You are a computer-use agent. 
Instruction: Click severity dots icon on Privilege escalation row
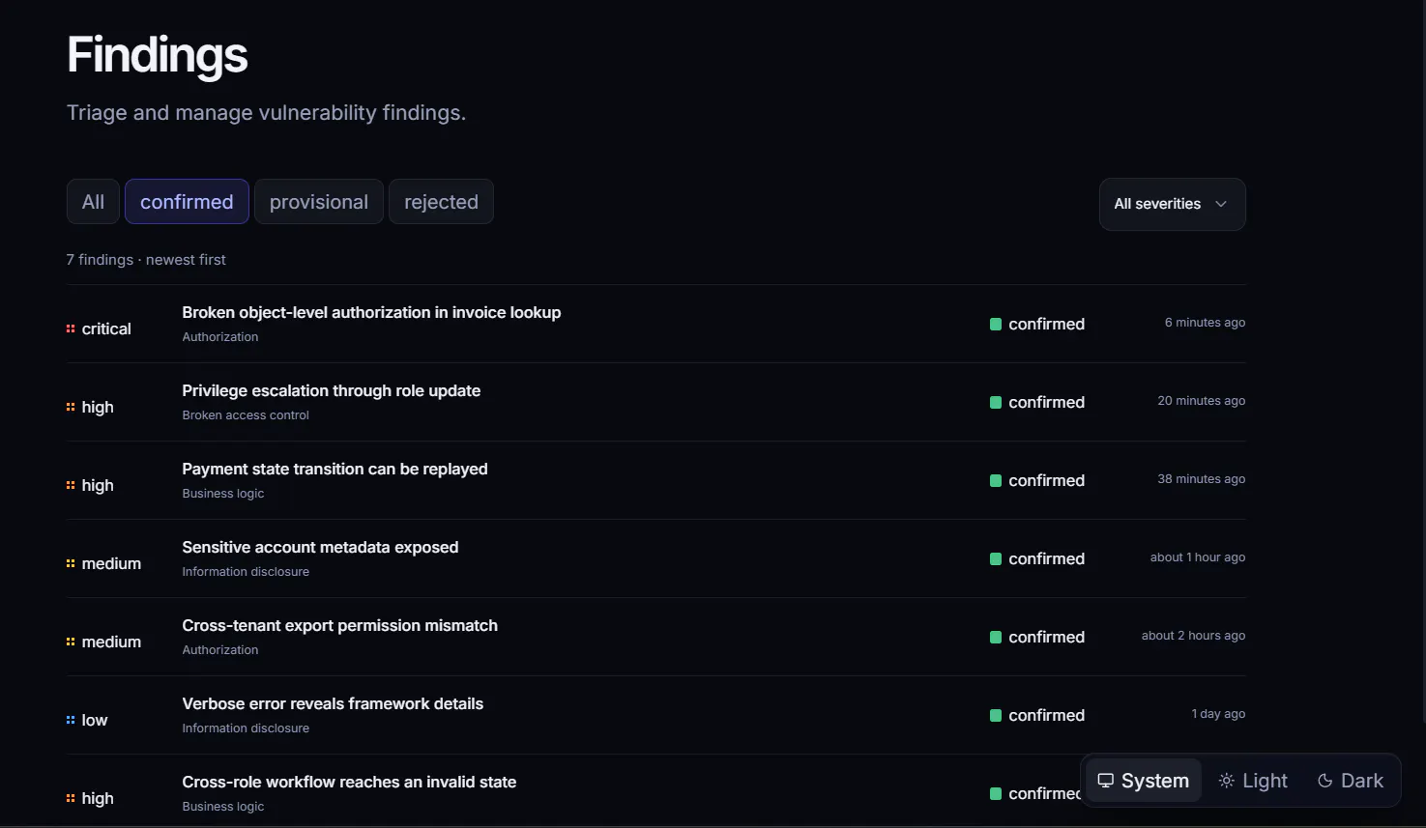(x=71, y=407)
